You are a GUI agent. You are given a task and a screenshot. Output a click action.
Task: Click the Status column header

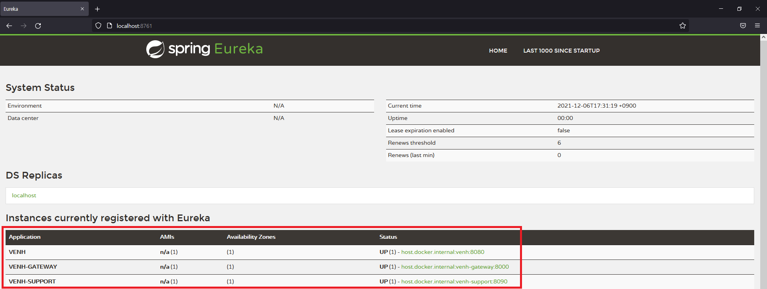coord(388,237)
